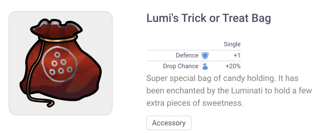
Task: Click the +20% Drop Chance value
Action: click(233, 66)
